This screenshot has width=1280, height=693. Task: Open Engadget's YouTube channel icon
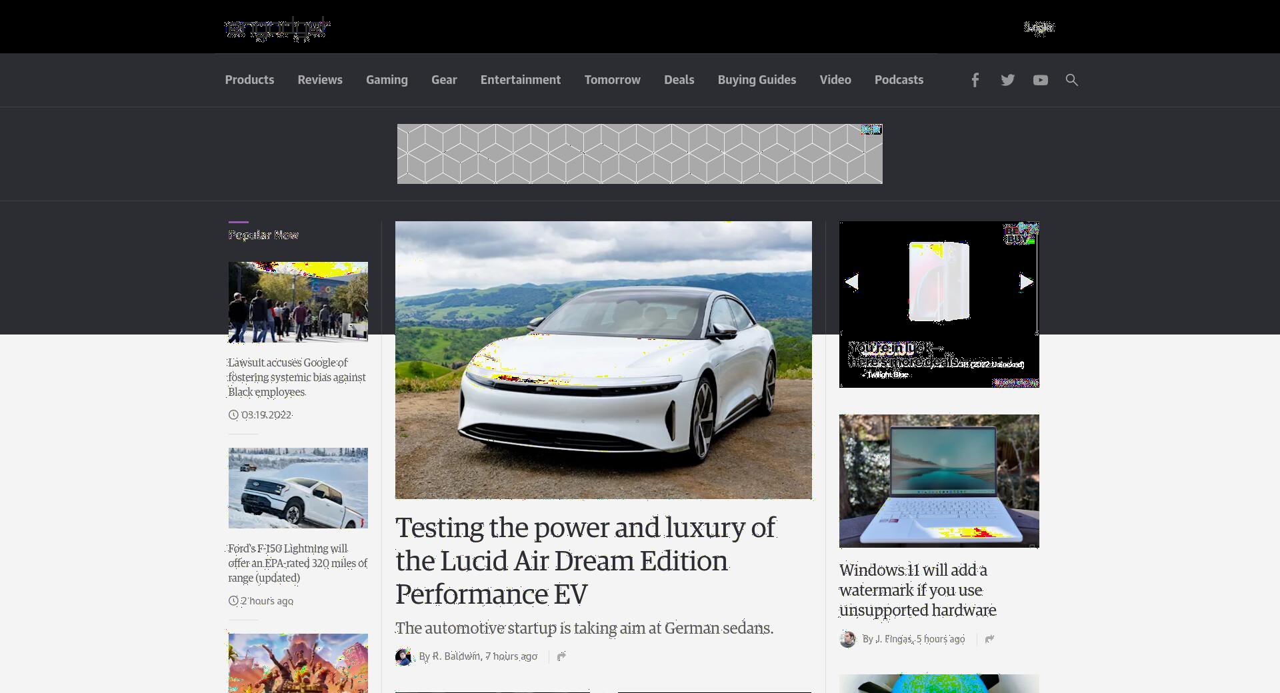(x=1040, y=80)
